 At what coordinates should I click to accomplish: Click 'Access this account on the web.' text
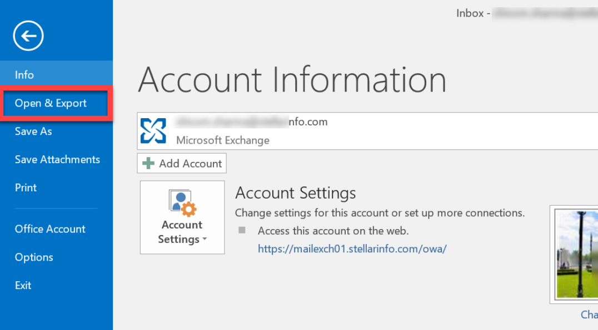pyautogui.click(x=333, y=231)
